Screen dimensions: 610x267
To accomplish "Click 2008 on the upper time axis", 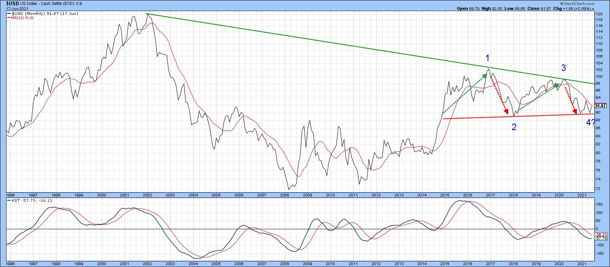I will point(284,195).
